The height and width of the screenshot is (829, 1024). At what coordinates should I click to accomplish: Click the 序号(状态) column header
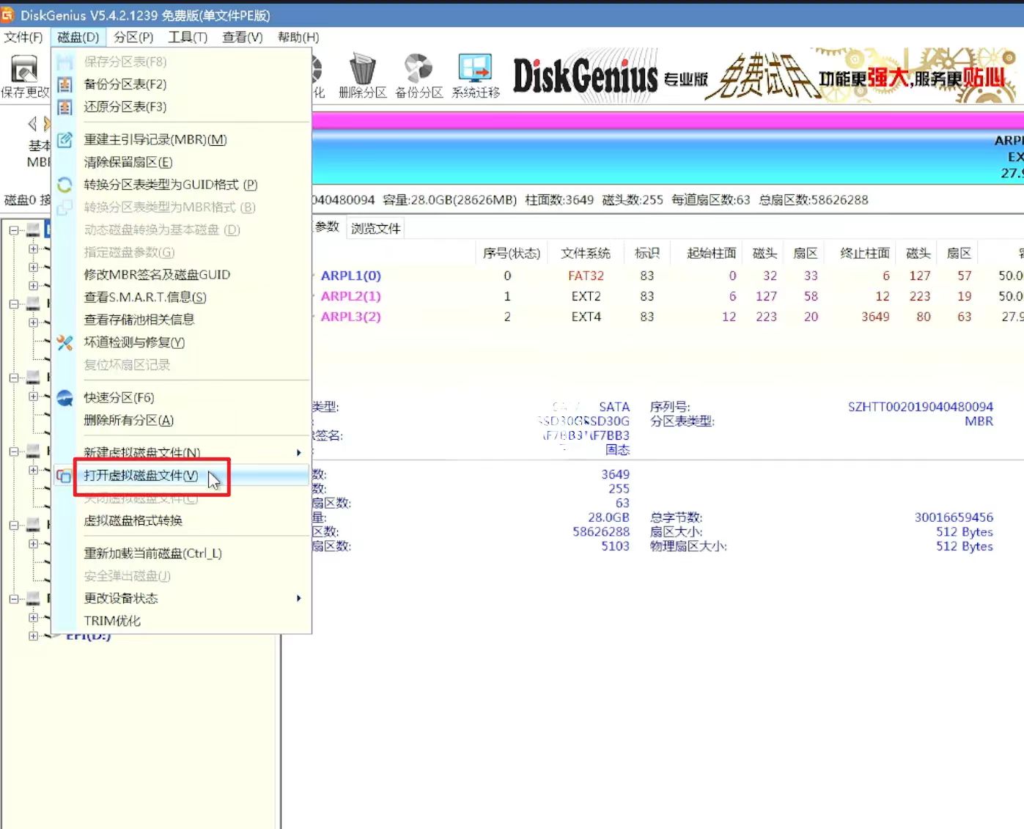(x=512, y=253)
